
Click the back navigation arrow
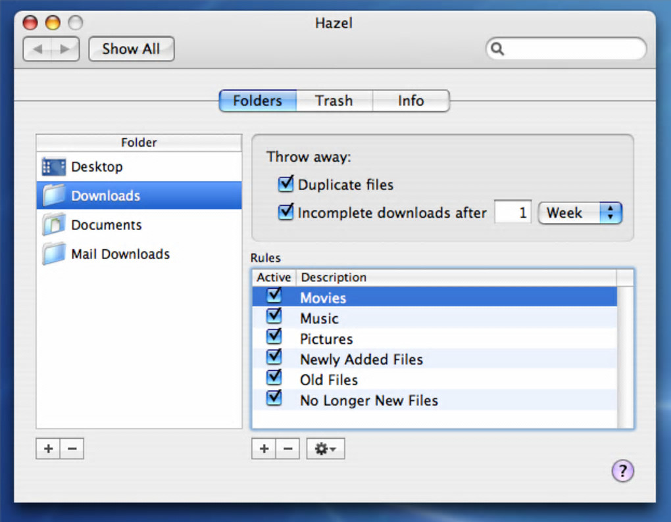coord(37,49)
